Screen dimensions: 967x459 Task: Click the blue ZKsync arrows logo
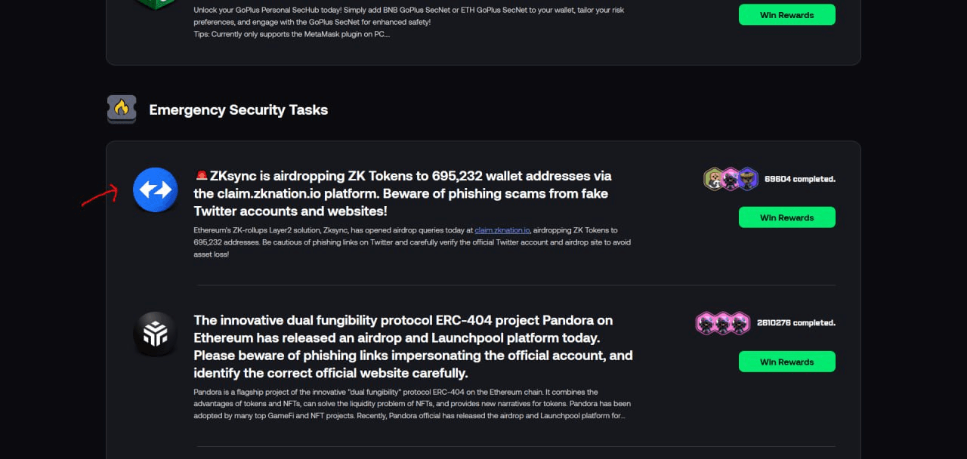(155, 189)
